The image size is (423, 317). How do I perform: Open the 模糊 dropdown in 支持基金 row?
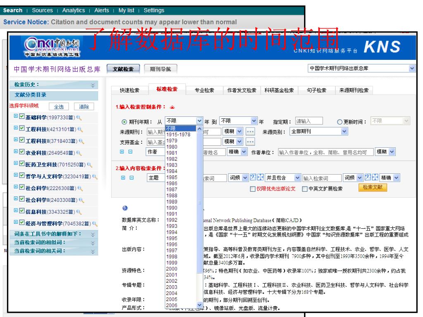click(x=239, y=142)
